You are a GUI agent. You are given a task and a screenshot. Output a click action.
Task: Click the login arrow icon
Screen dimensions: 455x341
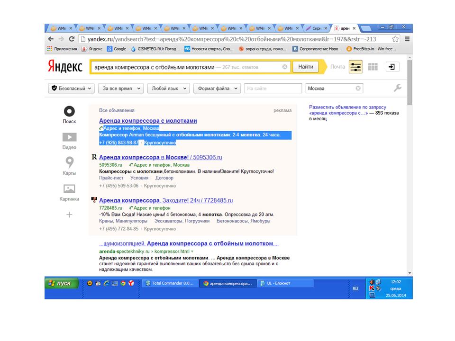pos(392,67)
